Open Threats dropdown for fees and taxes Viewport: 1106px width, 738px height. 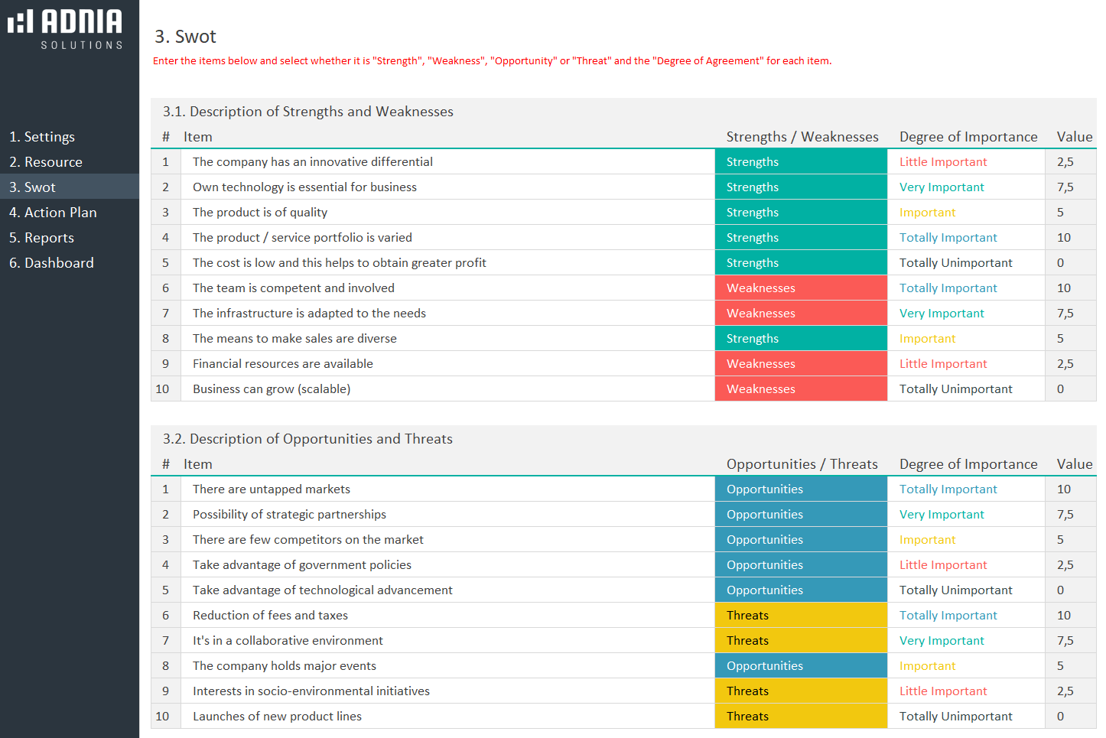800,616
